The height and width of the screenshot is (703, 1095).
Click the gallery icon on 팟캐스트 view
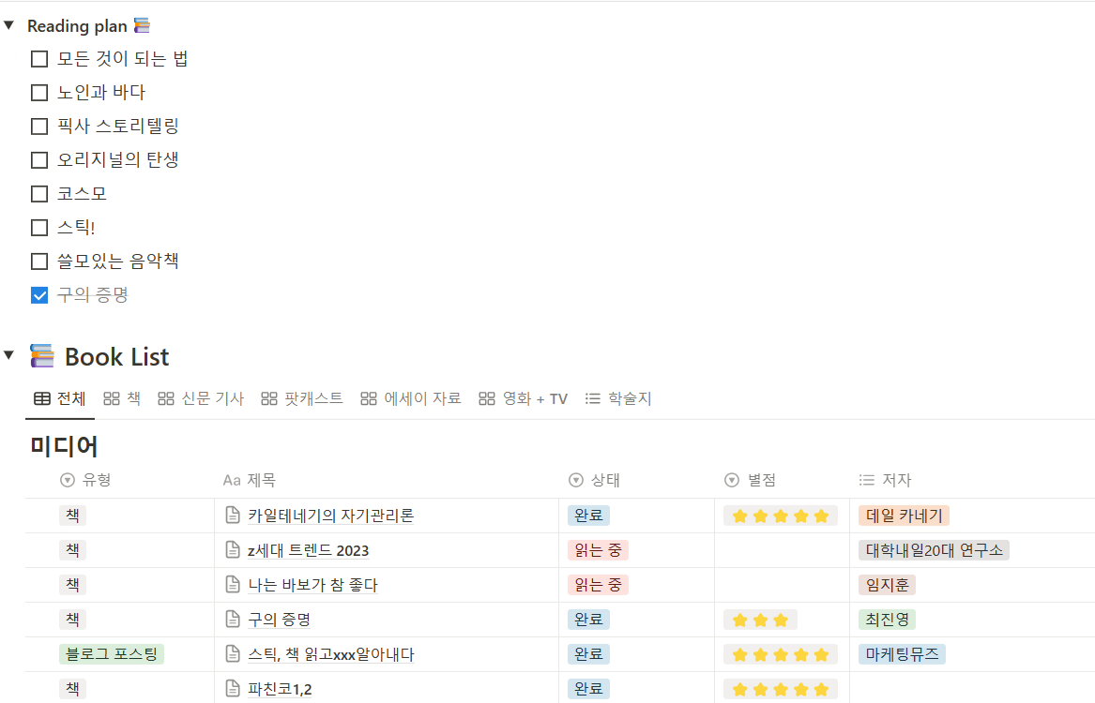(x=269, y=398)
